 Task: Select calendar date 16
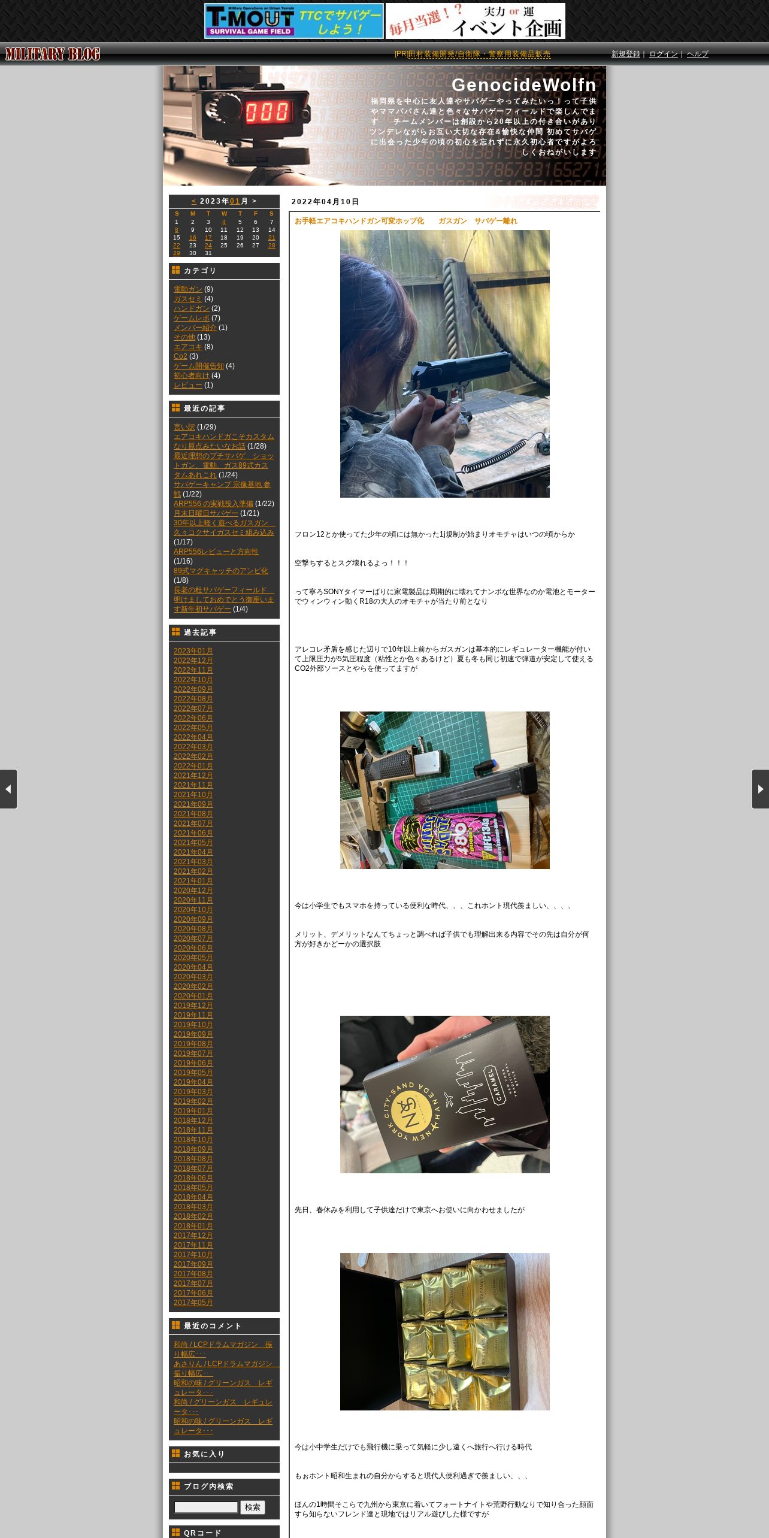(192, 238)
